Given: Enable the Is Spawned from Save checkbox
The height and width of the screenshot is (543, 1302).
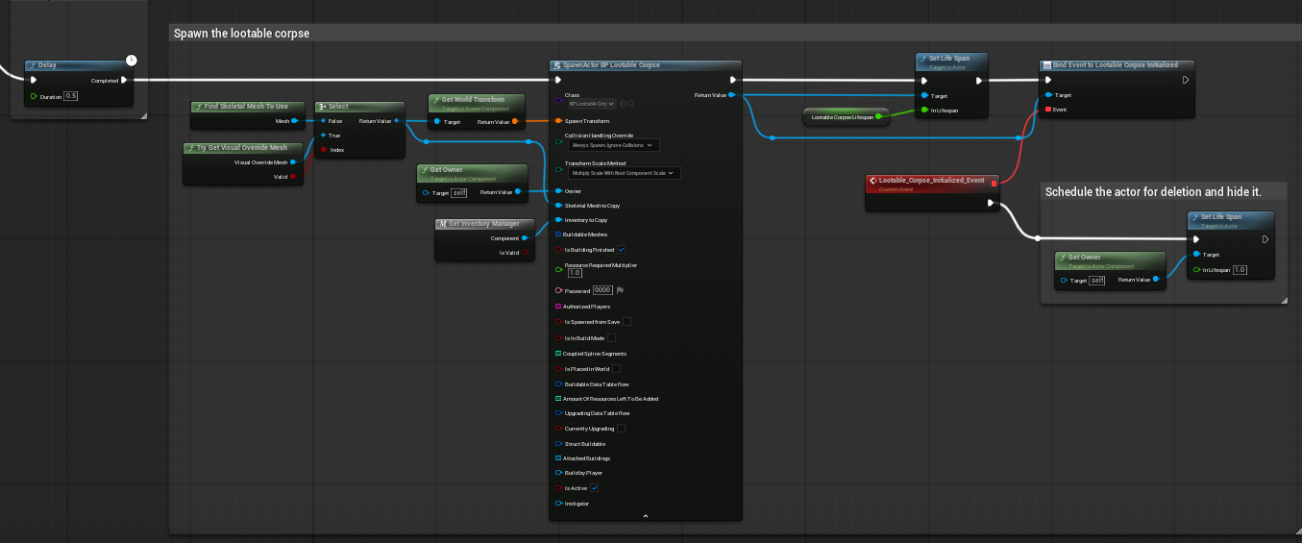Looking at the screenshot, I should [626, 322].
